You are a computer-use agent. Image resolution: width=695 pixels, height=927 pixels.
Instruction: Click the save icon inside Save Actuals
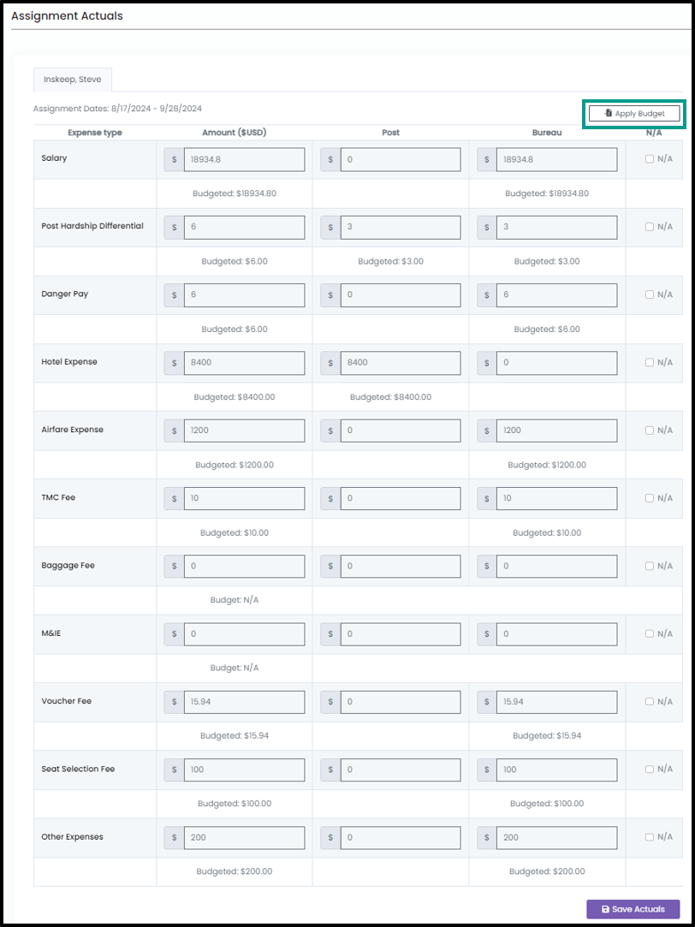[x=605, y=909]
